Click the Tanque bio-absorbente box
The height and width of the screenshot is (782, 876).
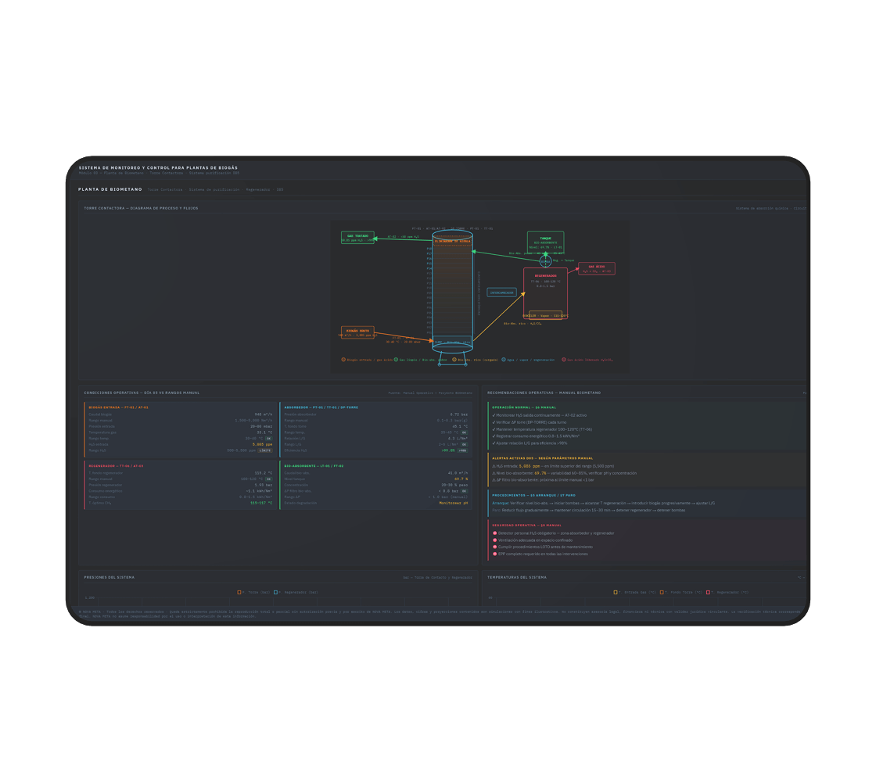(545, 242)
